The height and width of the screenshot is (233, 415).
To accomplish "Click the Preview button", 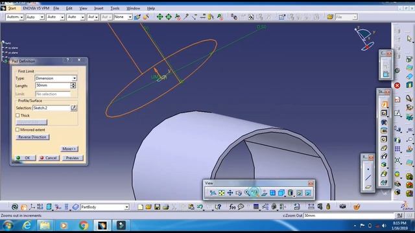I will pyautogui.click(x=73, y=158).
